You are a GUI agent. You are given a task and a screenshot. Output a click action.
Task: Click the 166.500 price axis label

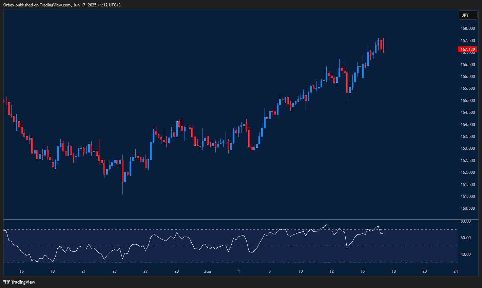coord(467,65)
